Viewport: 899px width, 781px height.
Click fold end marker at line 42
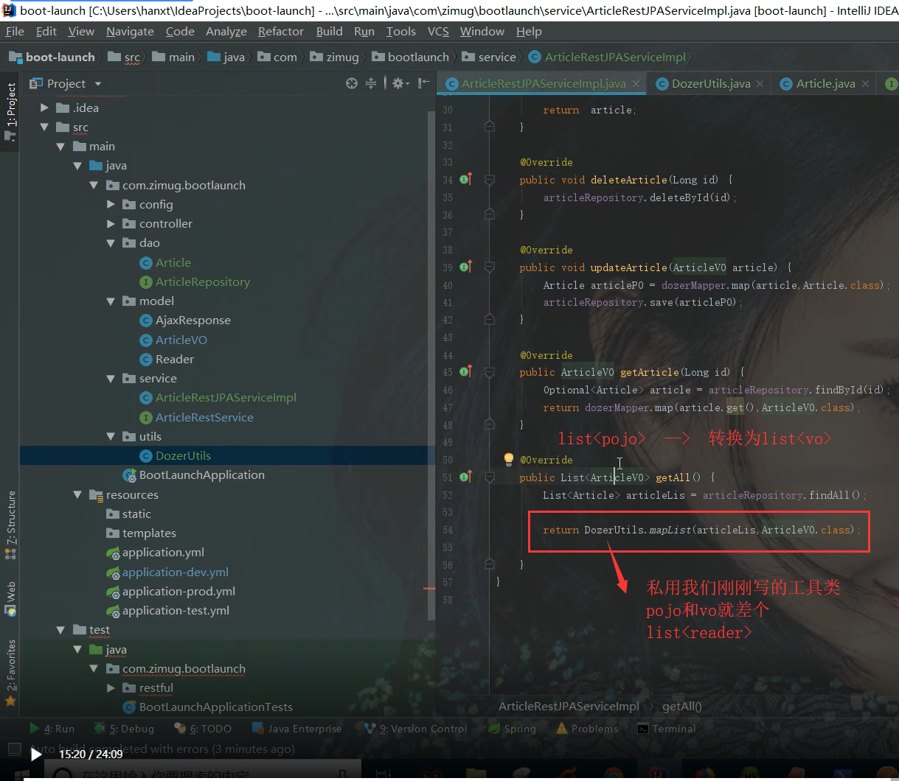489,319
